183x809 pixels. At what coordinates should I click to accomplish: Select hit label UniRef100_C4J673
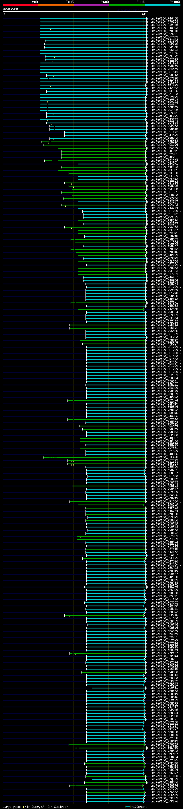[x=164, y=135]
